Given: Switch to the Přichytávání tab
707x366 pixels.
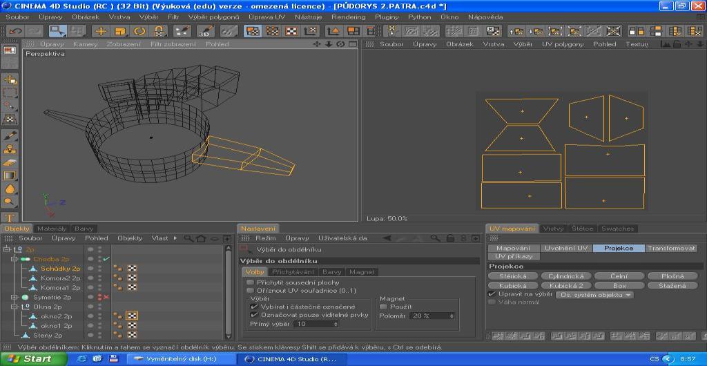Looking at the screenshot, I should point(293,272).
